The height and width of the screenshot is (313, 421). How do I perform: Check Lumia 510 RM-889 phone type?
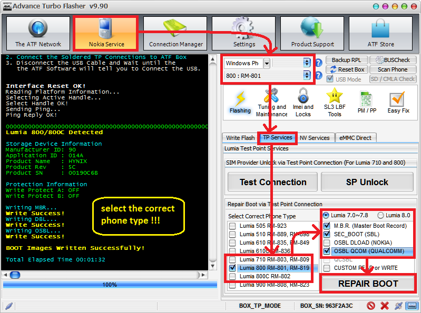[x=232, y=235]
